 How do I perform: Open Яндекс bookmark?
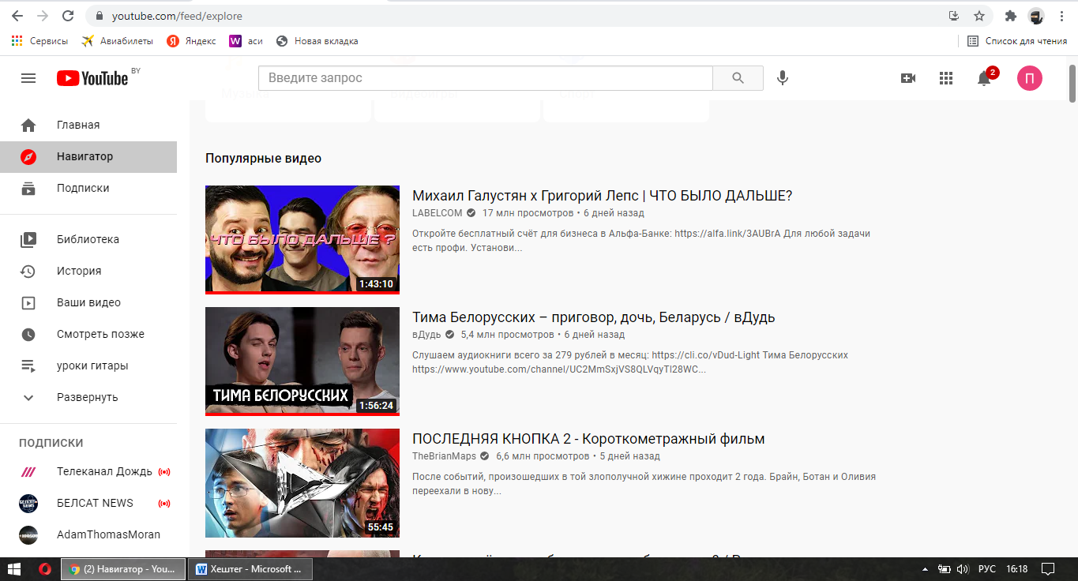pyautogui.click(x=191, y=41)
